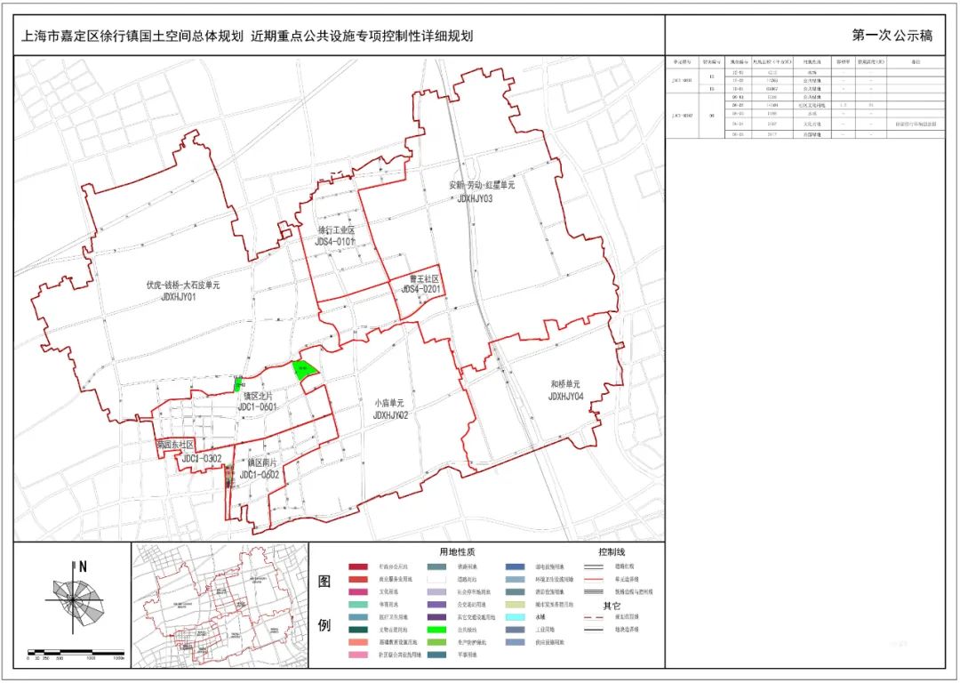Screen dimensions: 960x683
Task: Click the 图 legend title character
Action: (324, 581)
